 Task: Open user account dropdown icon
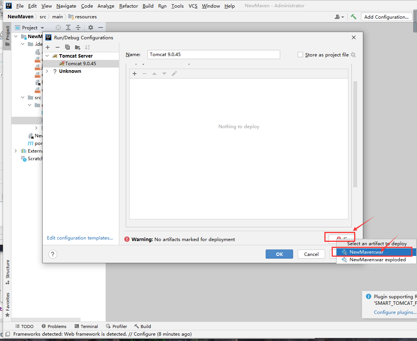pos(339,17)
